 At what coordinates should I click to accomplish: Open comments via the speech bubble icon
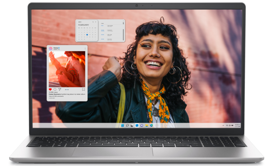(x=55, y=89)
